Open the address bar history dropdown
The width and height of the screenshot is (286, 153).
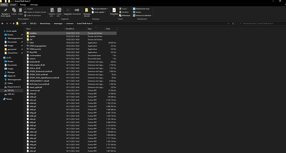click(x=228, y=24)
